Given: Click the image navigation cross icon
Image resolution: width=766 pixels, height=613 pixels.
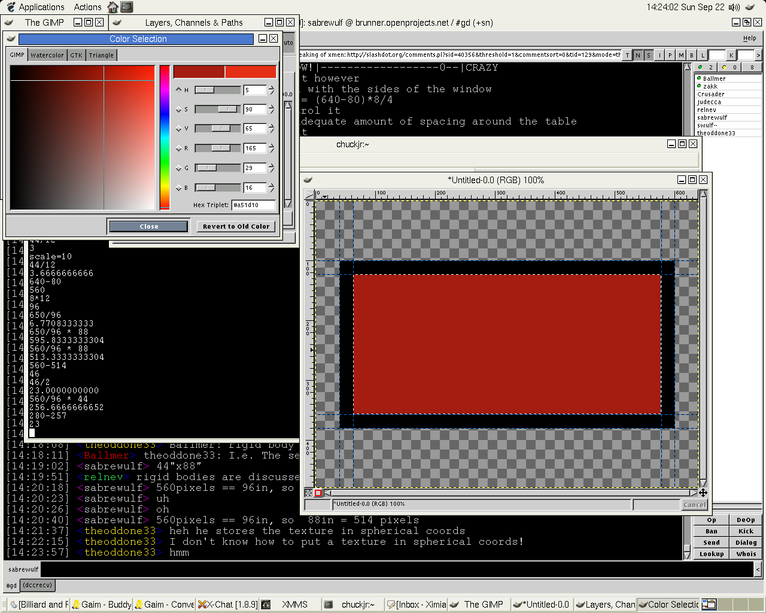Looking at the screenshot, I should click(x=703, y=493).
